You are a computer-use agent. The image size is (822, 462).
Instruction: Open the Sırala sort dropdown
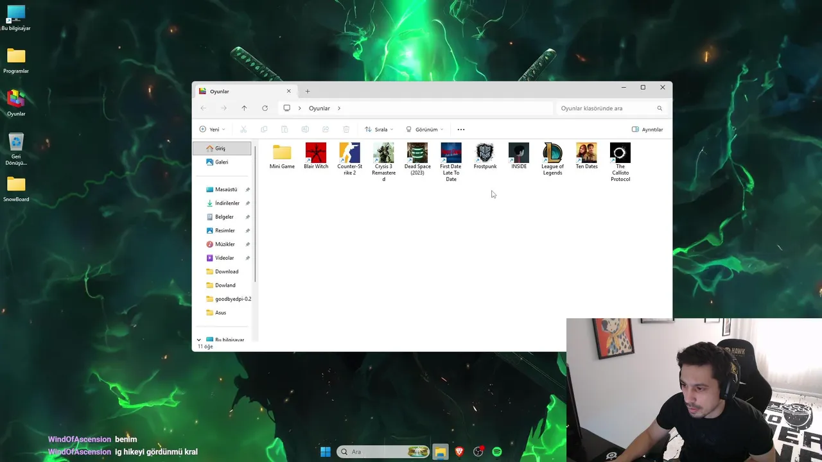(379, 130)
